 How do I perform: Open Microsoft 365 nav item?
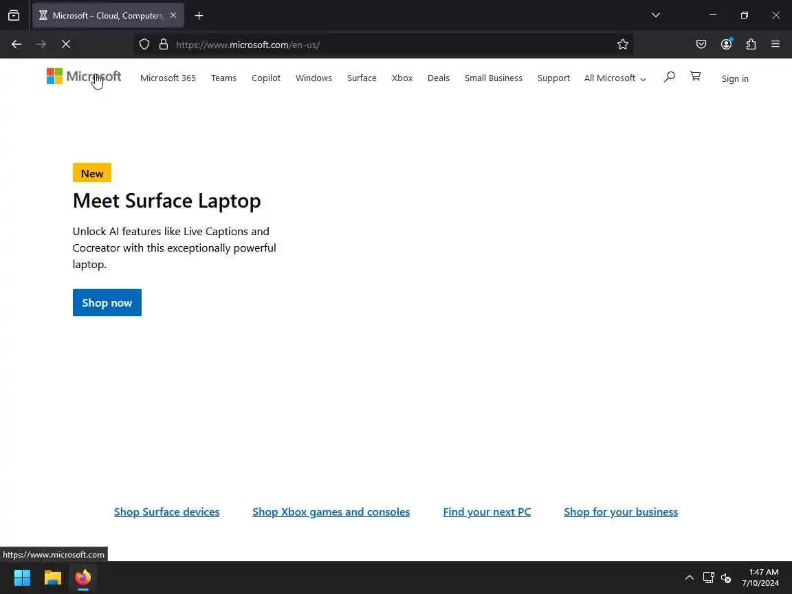point(168,78)
